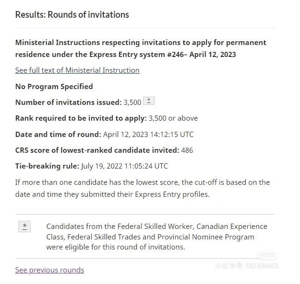Click the Tie-breaking rule label

(47, 166)
